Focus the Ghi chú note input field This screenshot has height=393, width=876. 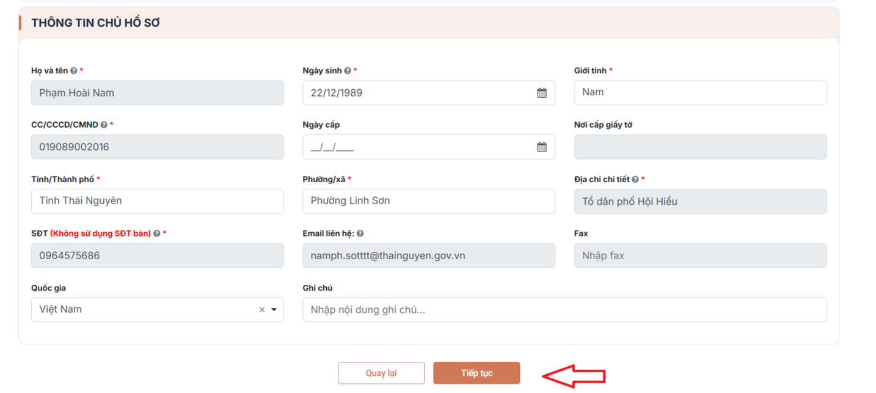[564, 310]
